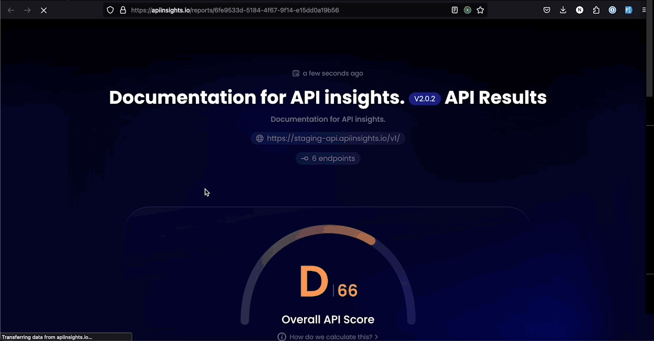Viewport: 654px width, 341px height.
Task: Click the blue FI extension icon
Action: click(628, 10)
